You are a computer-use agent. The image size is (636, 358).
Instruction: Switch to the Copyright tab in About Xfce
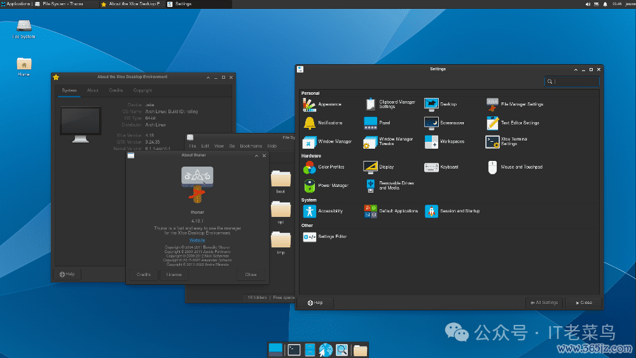tap(142, 90)
